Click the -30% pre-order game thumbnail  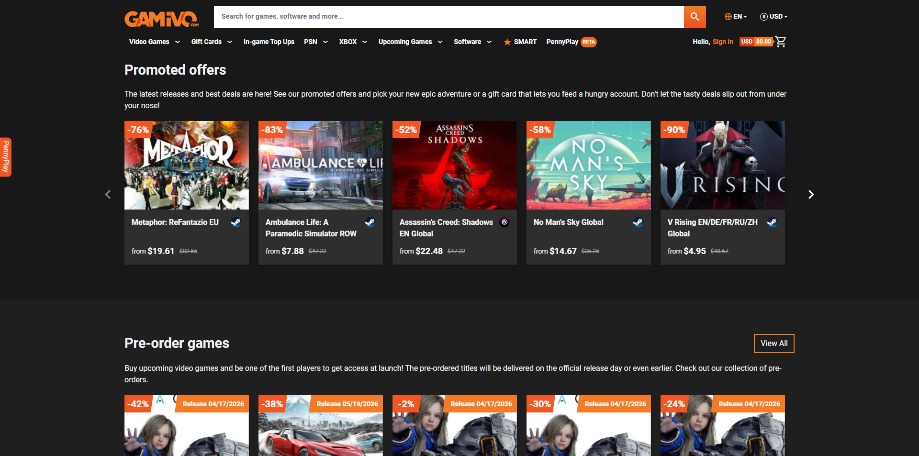[589, 426]
